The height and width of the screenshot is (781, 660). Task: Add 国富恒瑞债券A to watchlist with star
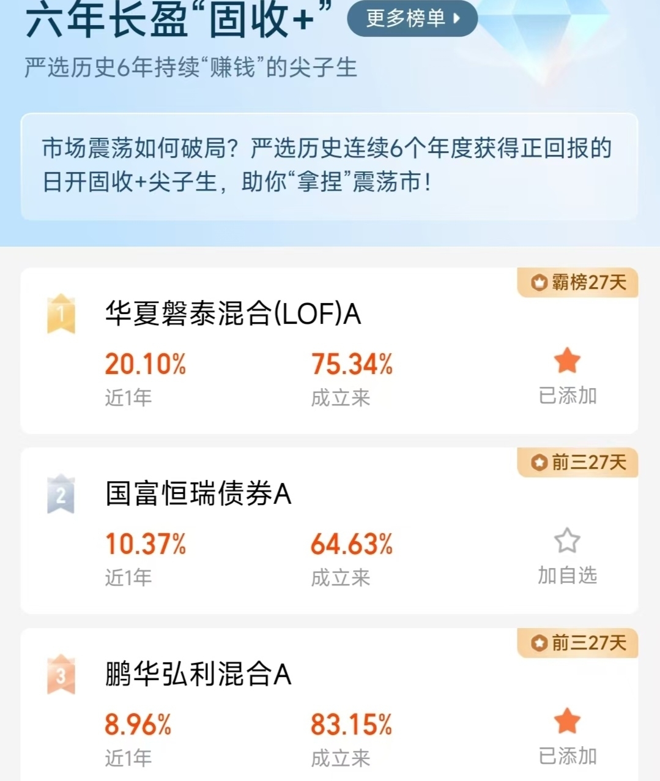(567, 540)
